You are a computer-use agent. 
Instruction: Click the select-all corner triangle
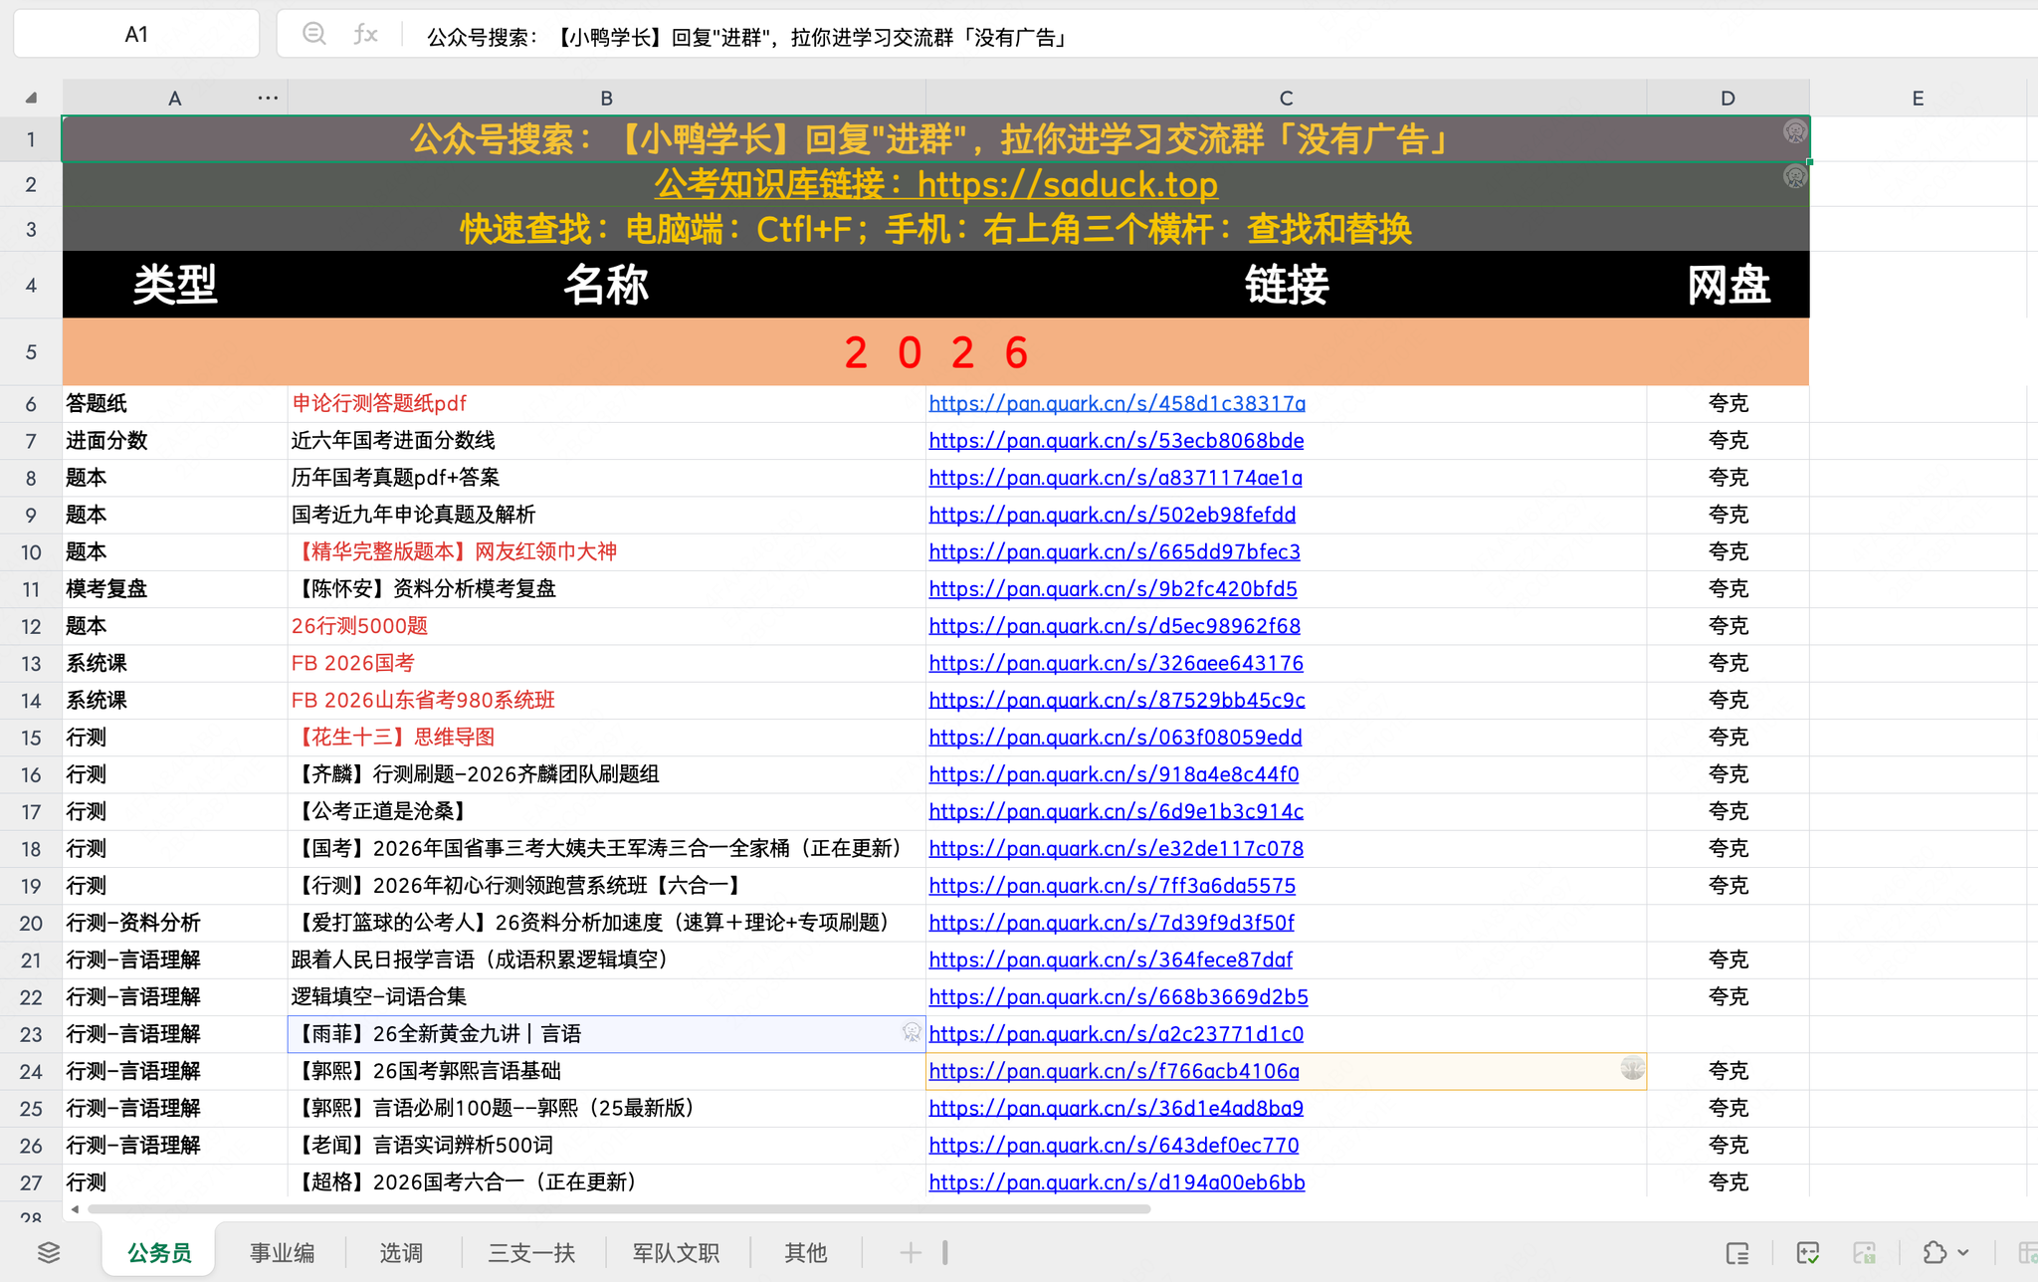tap(31, 98)
